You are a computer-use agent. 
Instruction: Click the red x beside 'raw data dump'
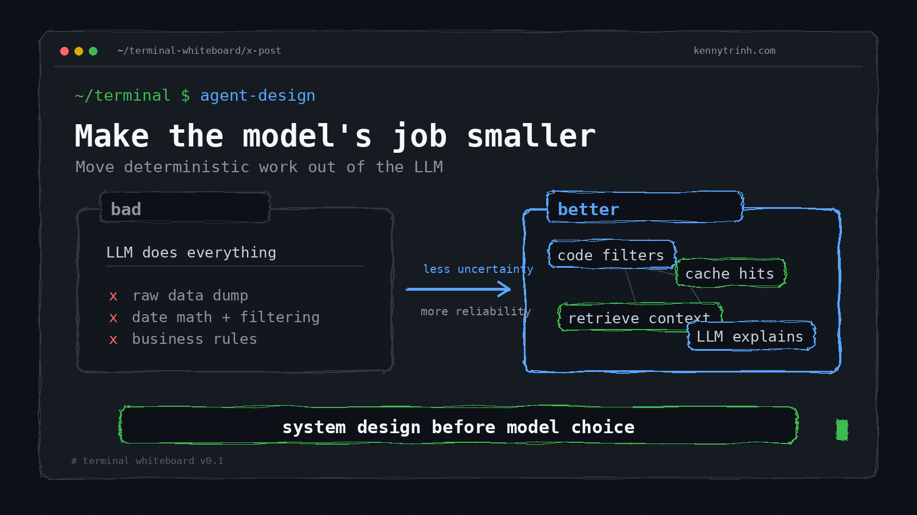(x=113, y=296)
